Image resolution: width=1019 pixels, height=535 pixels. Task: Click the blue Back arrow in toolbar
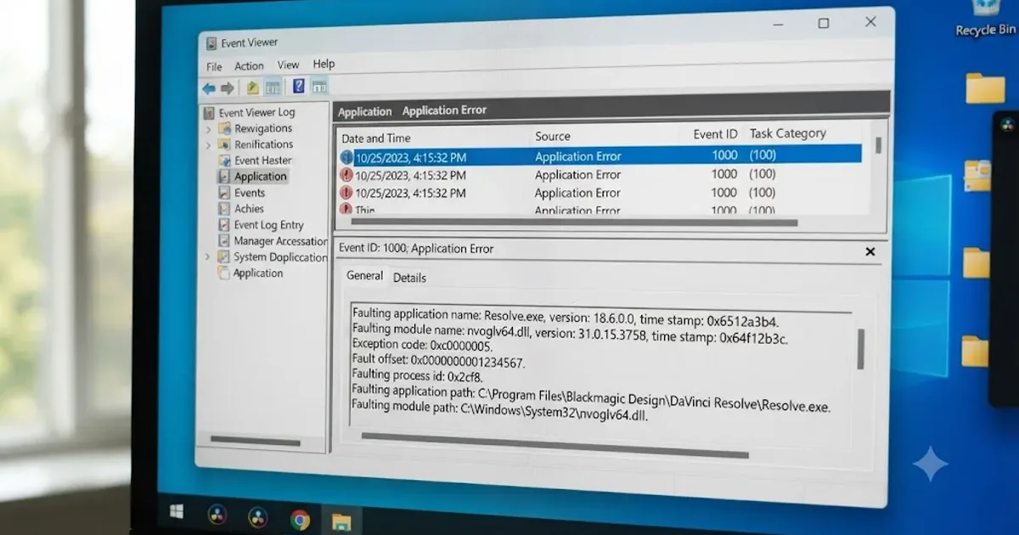point(209,87)
